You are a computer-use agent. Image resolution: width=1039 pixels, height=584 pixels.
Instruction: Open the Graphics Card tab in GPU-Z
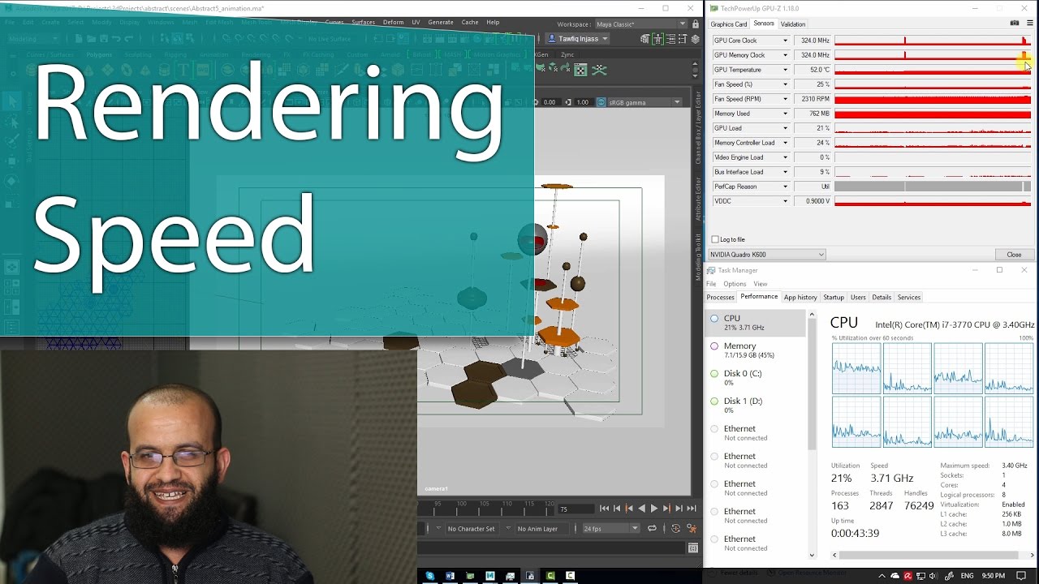[x=728, y=24]
